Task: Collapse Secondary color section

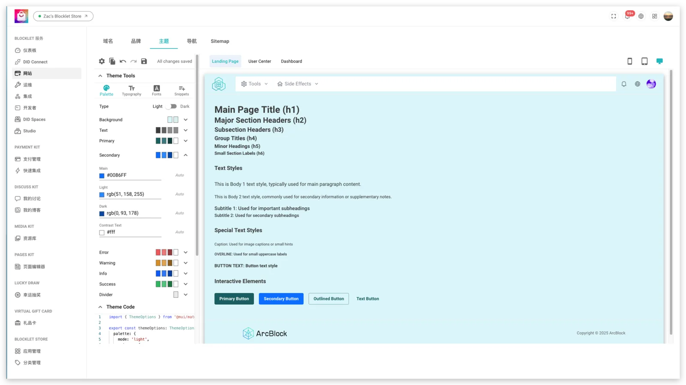Action: (186, 155)
